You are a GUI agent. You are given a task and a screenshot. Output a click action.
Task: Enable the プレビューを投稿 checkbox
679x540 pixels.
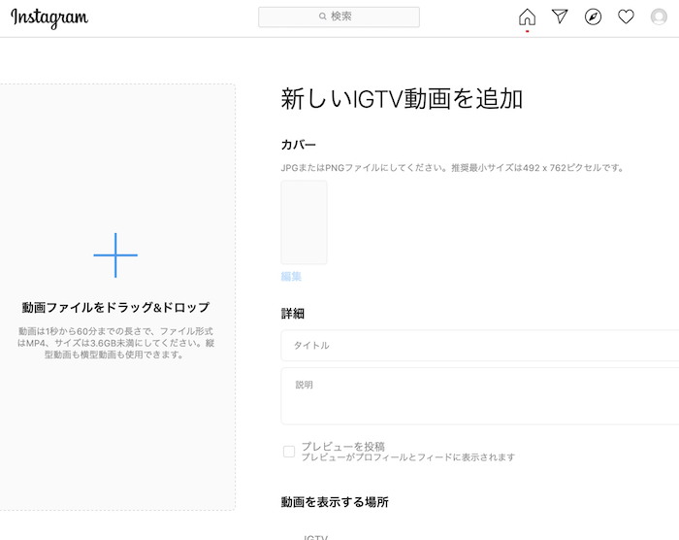(x=289, y=452)
